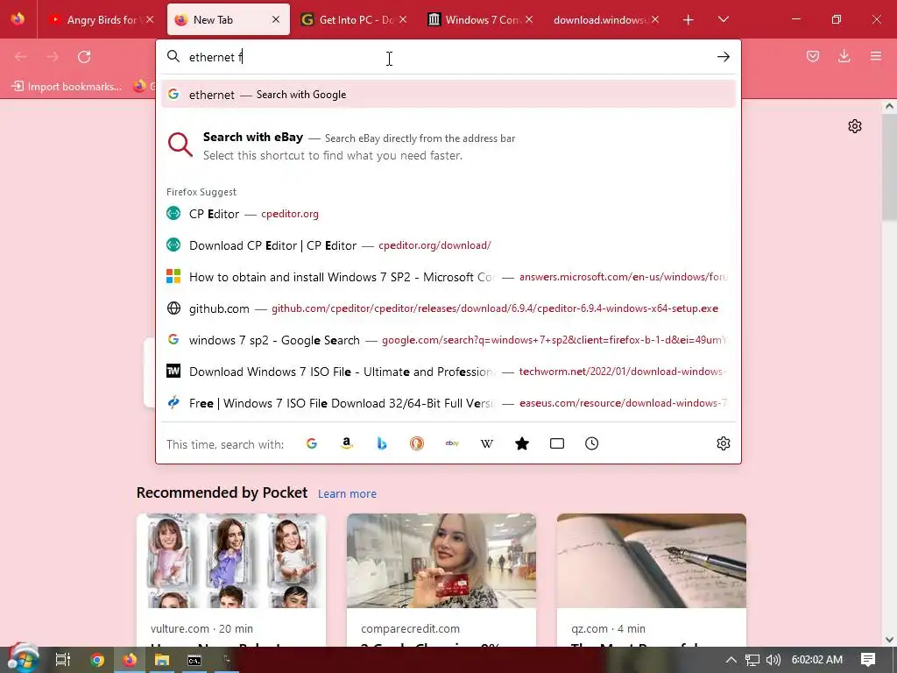This screenshot has height=673, width=897.
Task: Show hidden system tray icons
Action: (731, 660)
